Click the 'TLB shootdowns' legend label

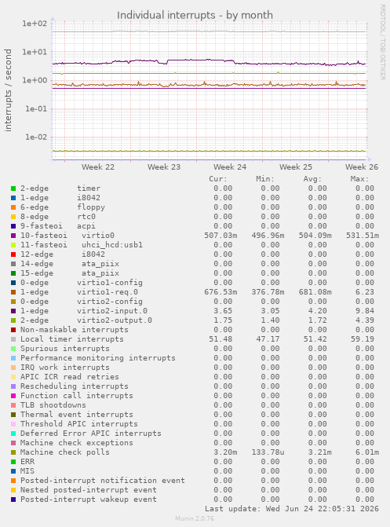[x=53, y=405]
